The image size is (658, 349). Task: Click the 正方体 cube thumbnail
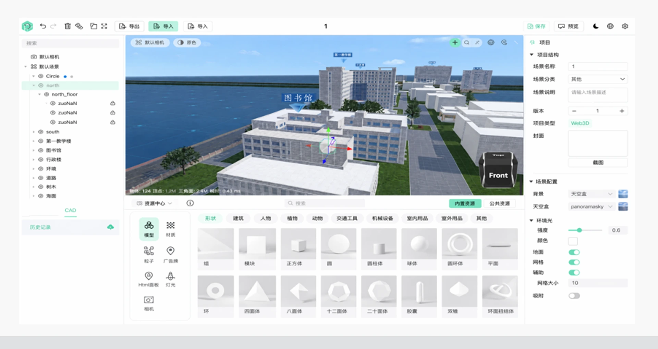pos(298,249)
